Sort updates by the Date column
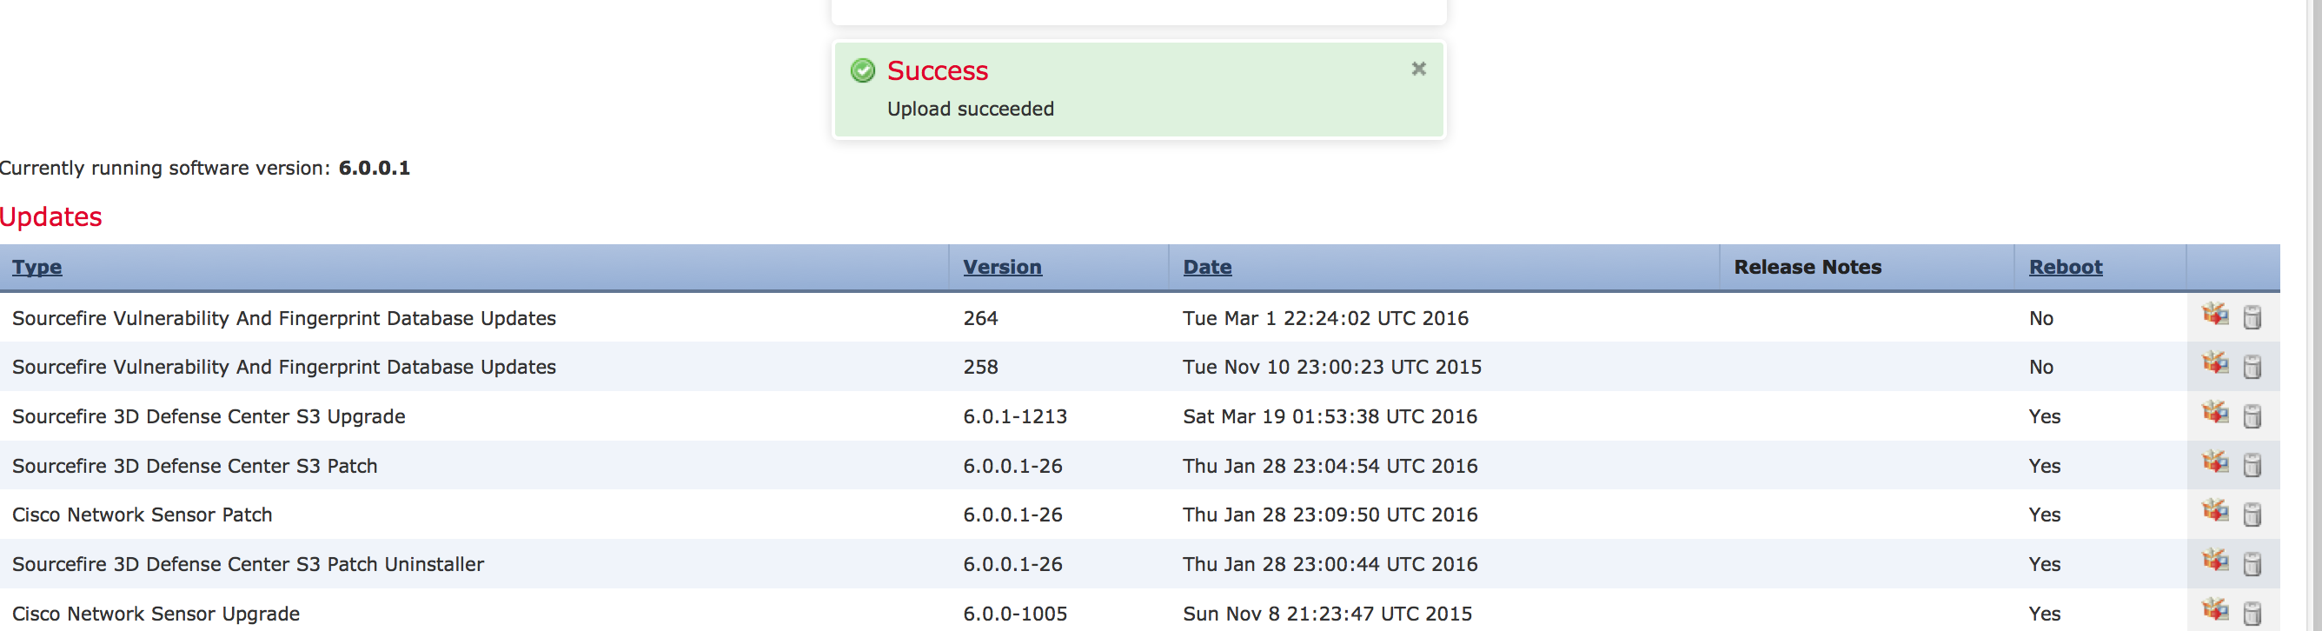 [1207, 267]
